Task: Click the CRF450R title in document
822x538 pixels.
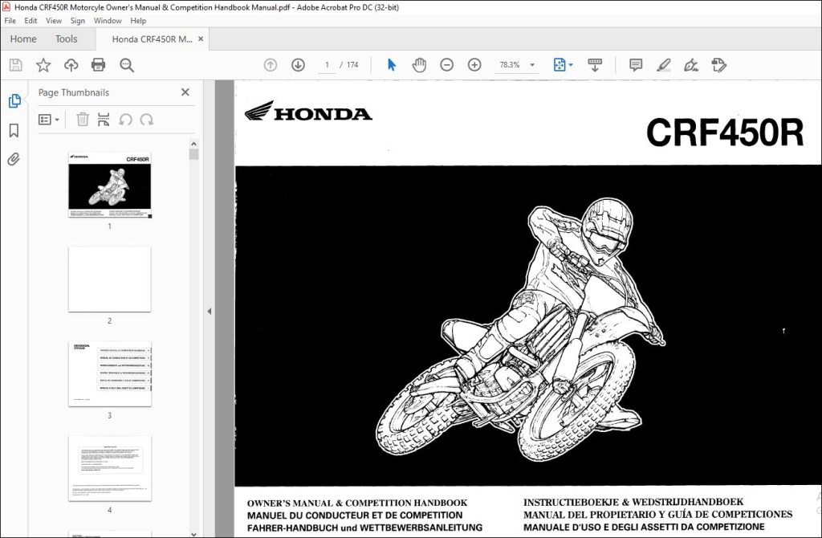Action: click(x=725, y=132)
